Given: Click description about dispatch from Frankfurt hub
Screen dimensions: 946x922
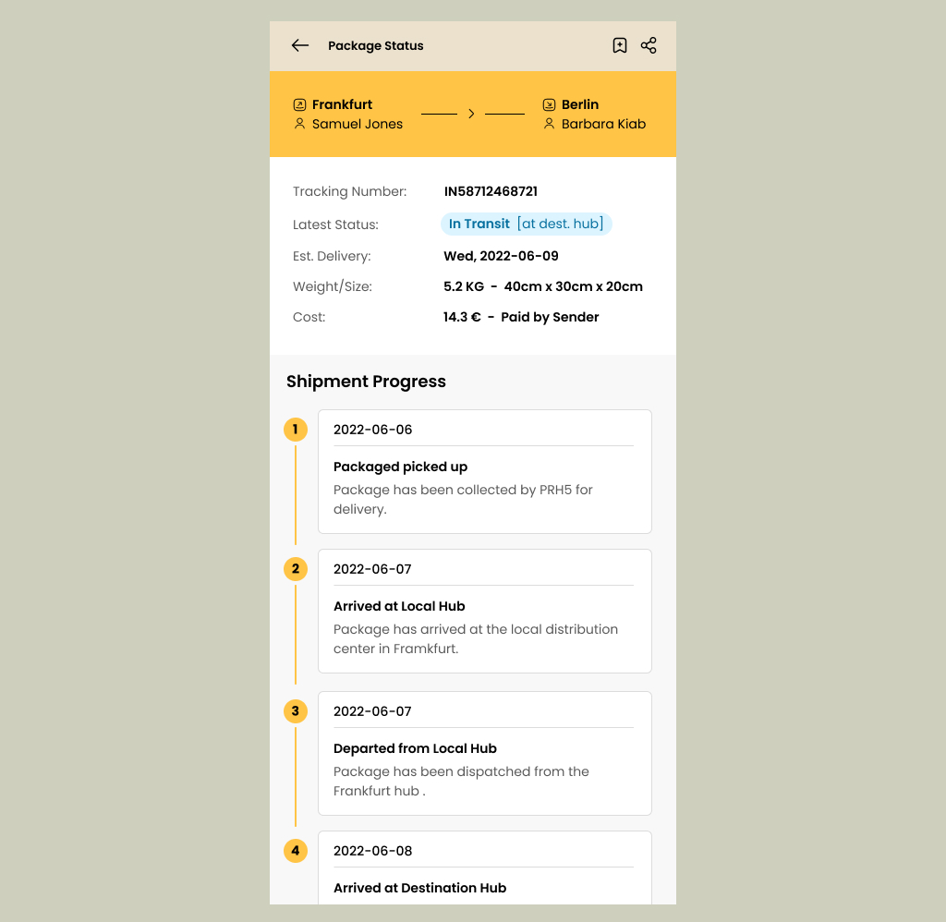Looking at the screenshot, I should [x=462, y=782].
